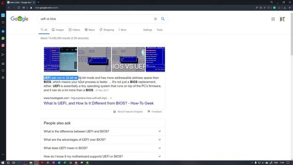Click the Google logo

19,19
